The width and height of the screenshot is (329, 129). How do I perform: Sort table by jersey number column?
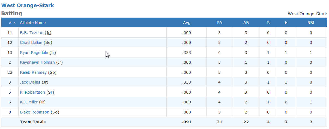(x=10, y=23)
